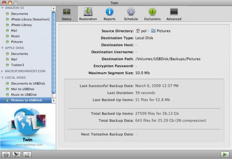Select iPhoto Library [Nooshism] backup
The image size is (232, 159).
coord(30,19)
